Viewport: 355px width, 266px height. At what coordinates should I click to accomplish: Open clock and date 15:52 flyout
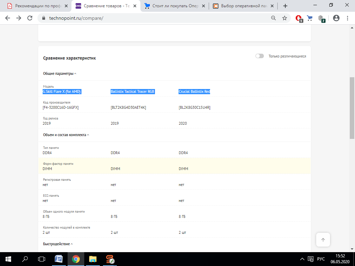[x=340, y=259]
